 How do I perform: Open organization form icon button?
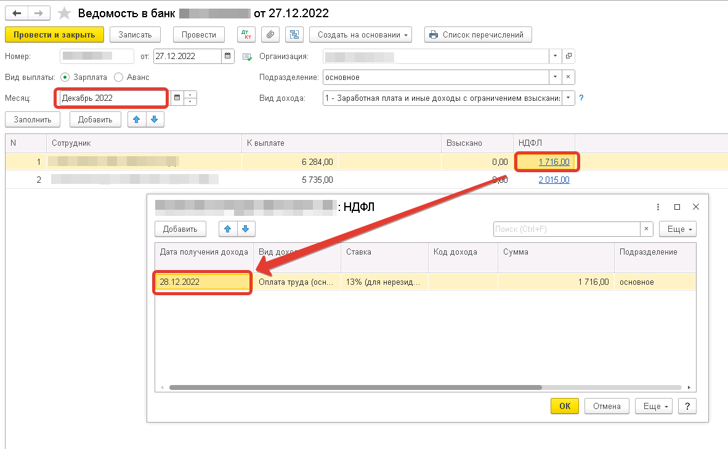coord(568,56)
